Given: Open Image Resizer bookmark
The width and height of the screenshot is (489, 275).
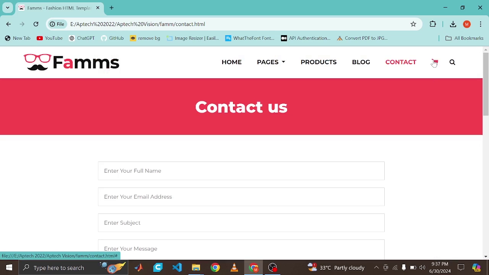Looking at the screenshot, I should [193, 38].
